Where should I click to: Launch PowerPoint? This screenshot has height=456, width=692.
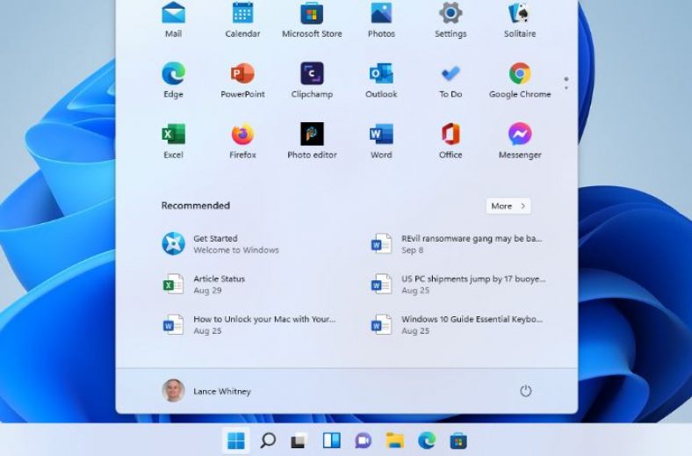[242, 80]
